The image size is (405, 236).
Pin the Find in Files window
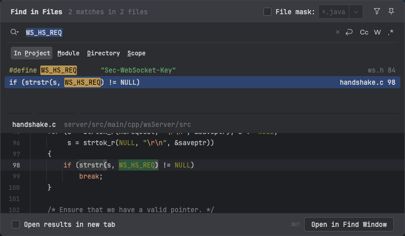(391, 12)
